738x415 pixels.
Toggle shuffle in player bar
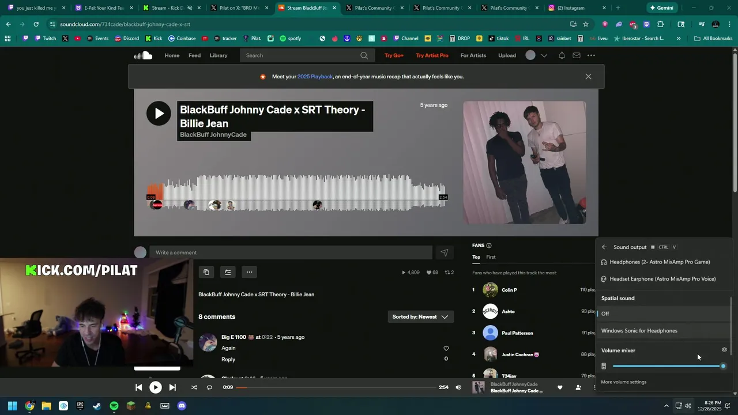click(194, 387)
